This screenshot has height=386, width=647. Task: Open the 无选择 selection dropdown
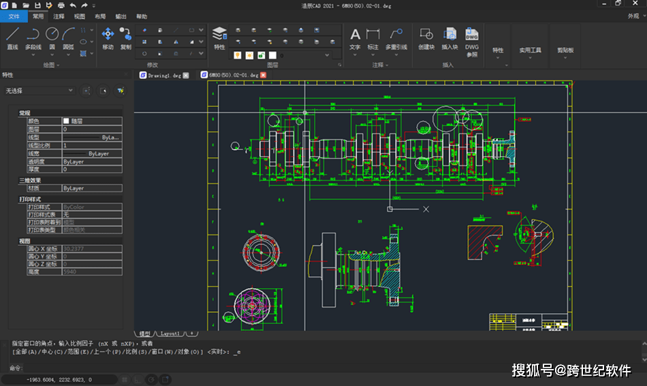point(38,90)
